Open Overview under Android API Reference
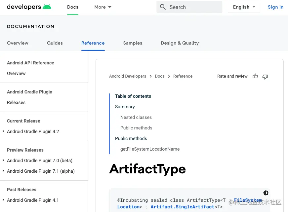Image resolution: width=288 pixels, height=212 pixels. coord(16,73)
